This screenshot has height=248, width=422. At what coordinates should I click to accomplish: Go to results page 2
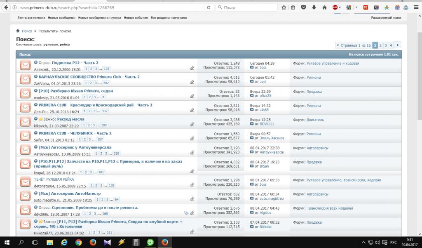pos(380,45)
